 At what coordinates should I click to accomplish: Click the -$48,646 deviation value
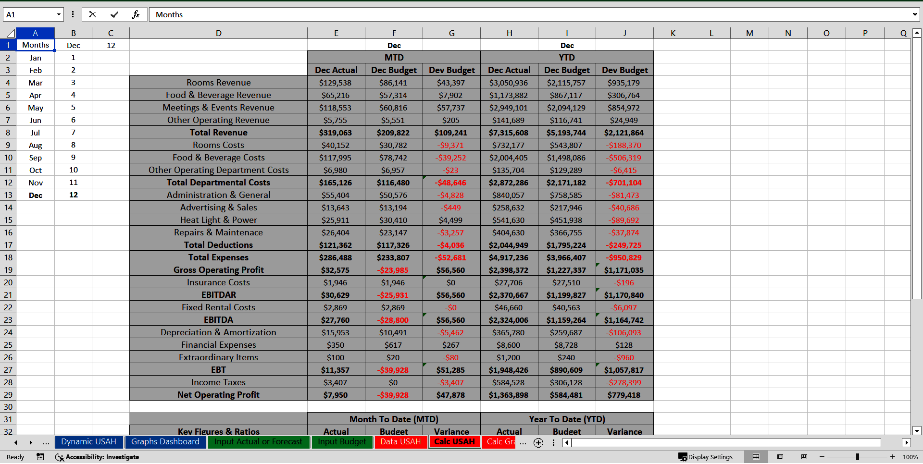(451, 183)
